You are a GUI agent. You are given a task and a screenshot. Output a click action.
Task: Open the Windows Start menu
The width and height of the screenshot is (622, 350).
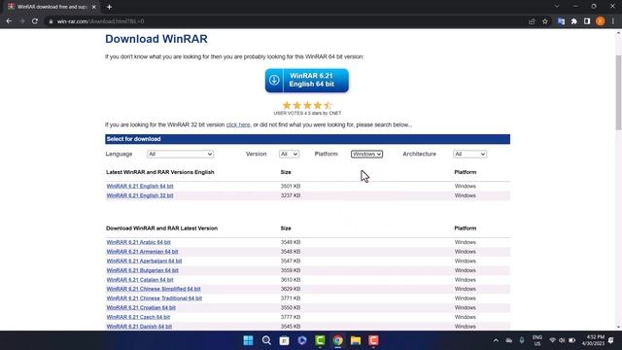coord(249,340)
